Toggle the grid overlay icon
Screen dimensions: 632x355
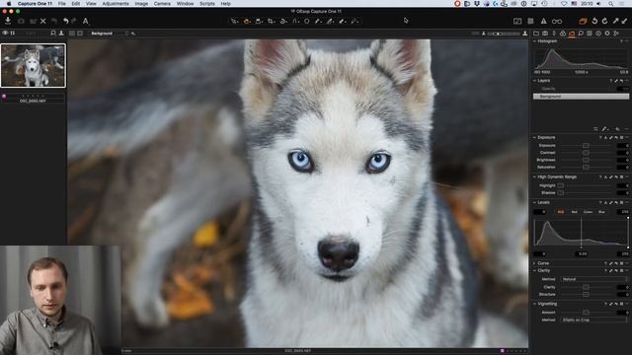(x=530, y=21)
